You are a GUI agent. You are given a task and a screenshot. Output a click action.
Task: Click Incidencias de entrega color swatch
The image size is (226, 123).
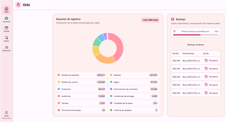(x=111, y=96)
